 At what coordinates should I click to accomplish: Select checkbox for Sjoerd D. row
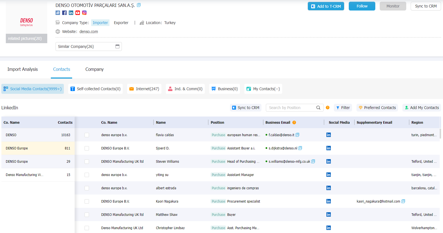(x=87, y=148)
